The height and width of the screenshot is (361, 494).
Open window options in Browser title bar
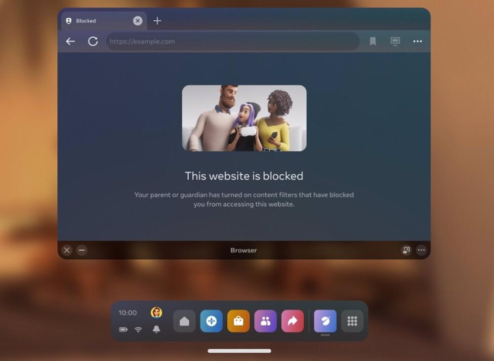point(421,250)
